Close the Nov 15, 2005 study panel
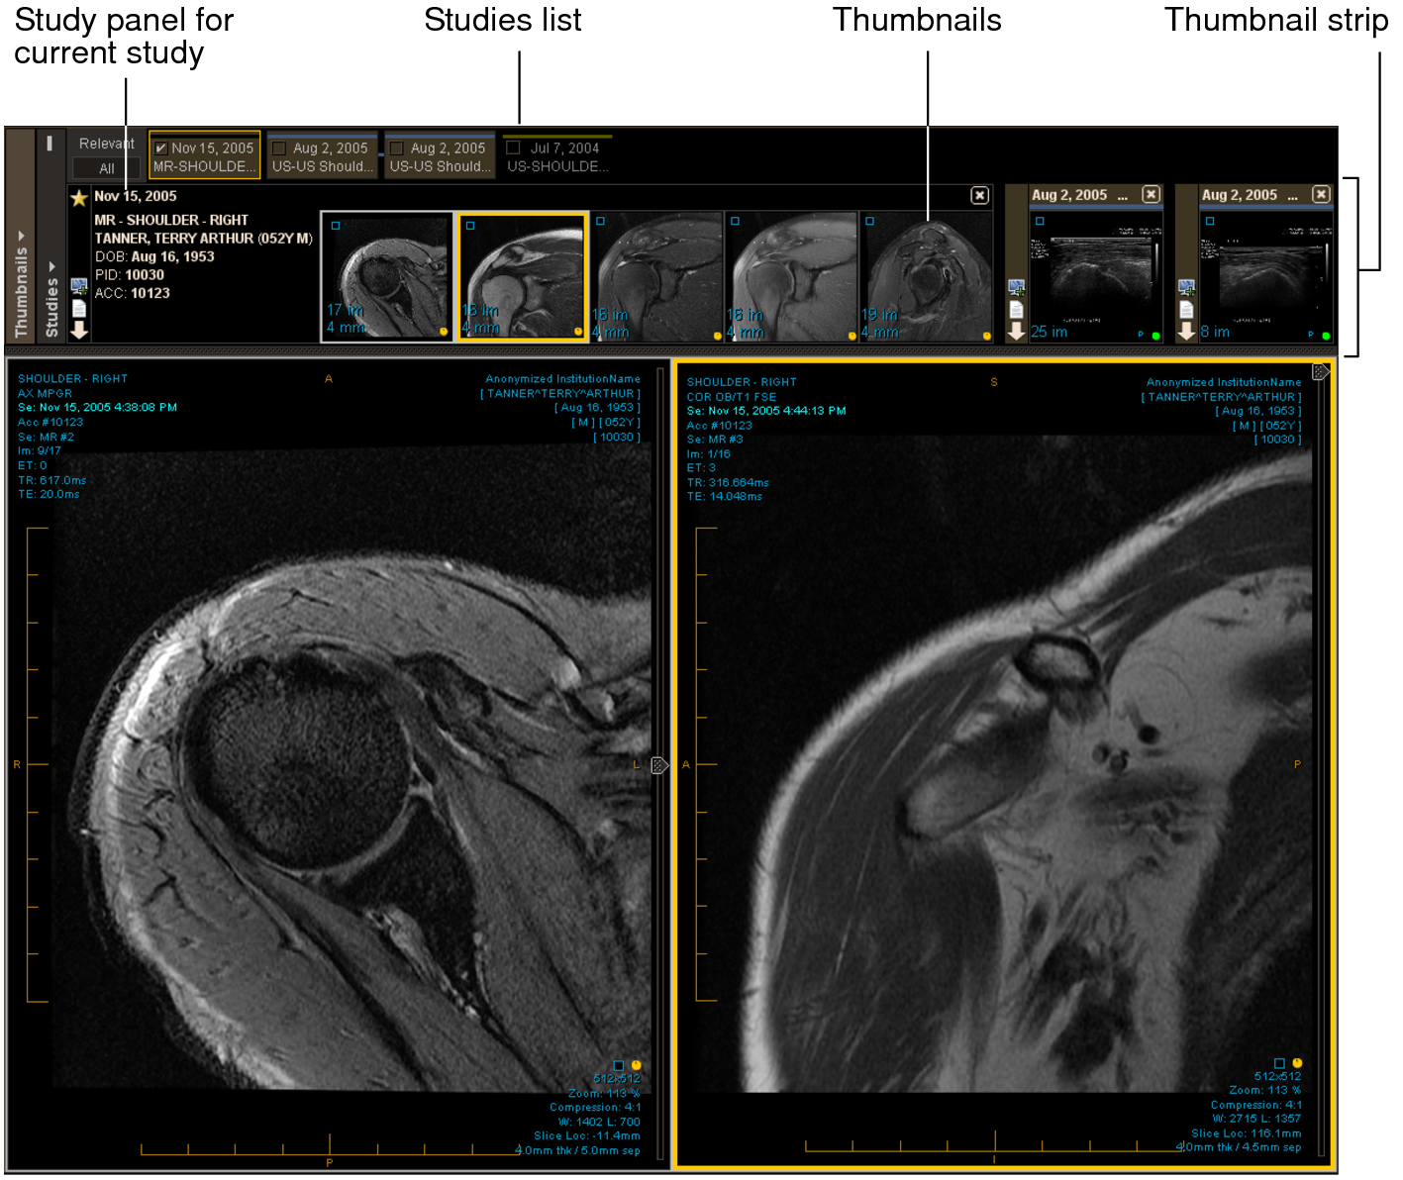The width and height of the screenshot is (1403, 1180). (979, 196)
